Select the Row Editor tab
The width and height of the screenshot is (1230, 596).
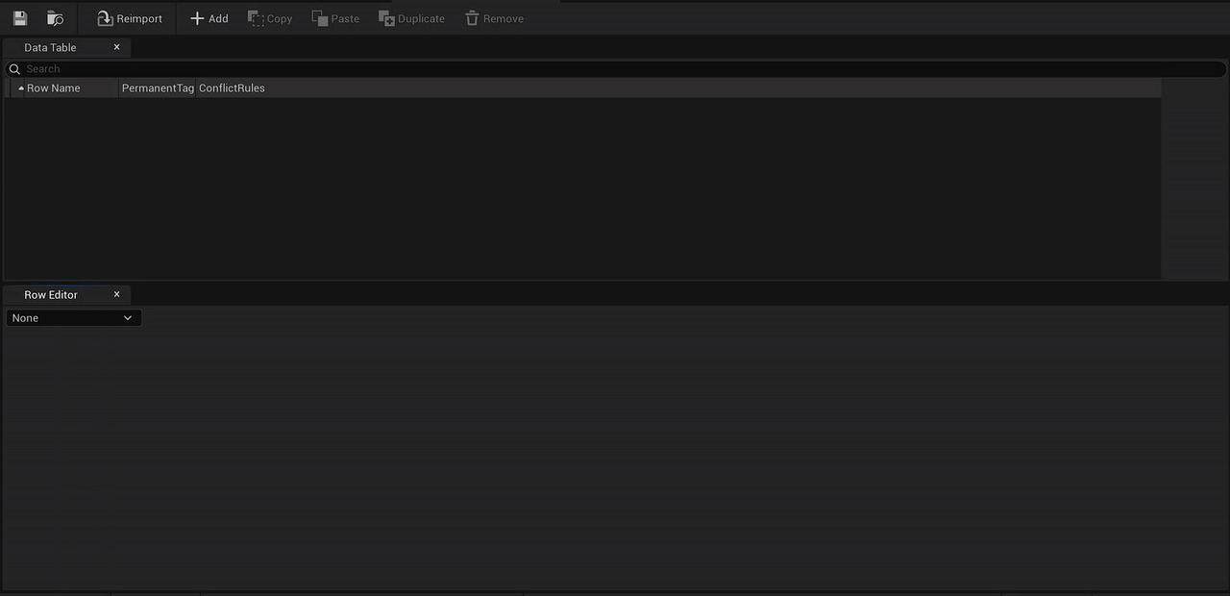[x=51, y=294]
